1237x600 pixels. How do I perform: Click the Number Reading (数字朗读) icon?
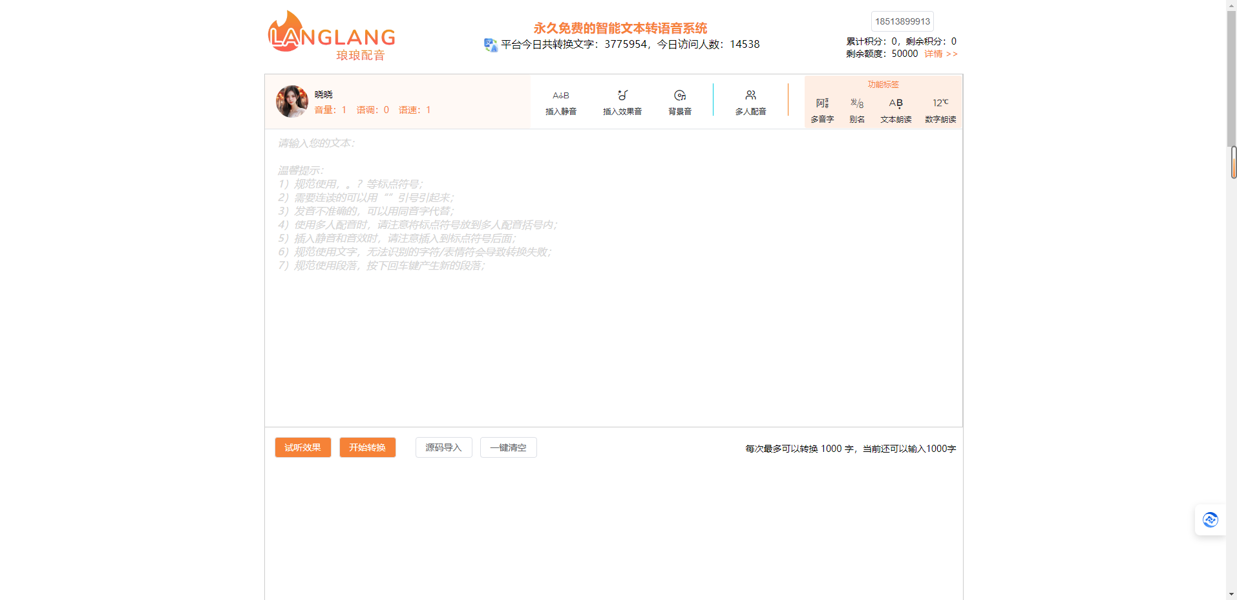(940, 103)
